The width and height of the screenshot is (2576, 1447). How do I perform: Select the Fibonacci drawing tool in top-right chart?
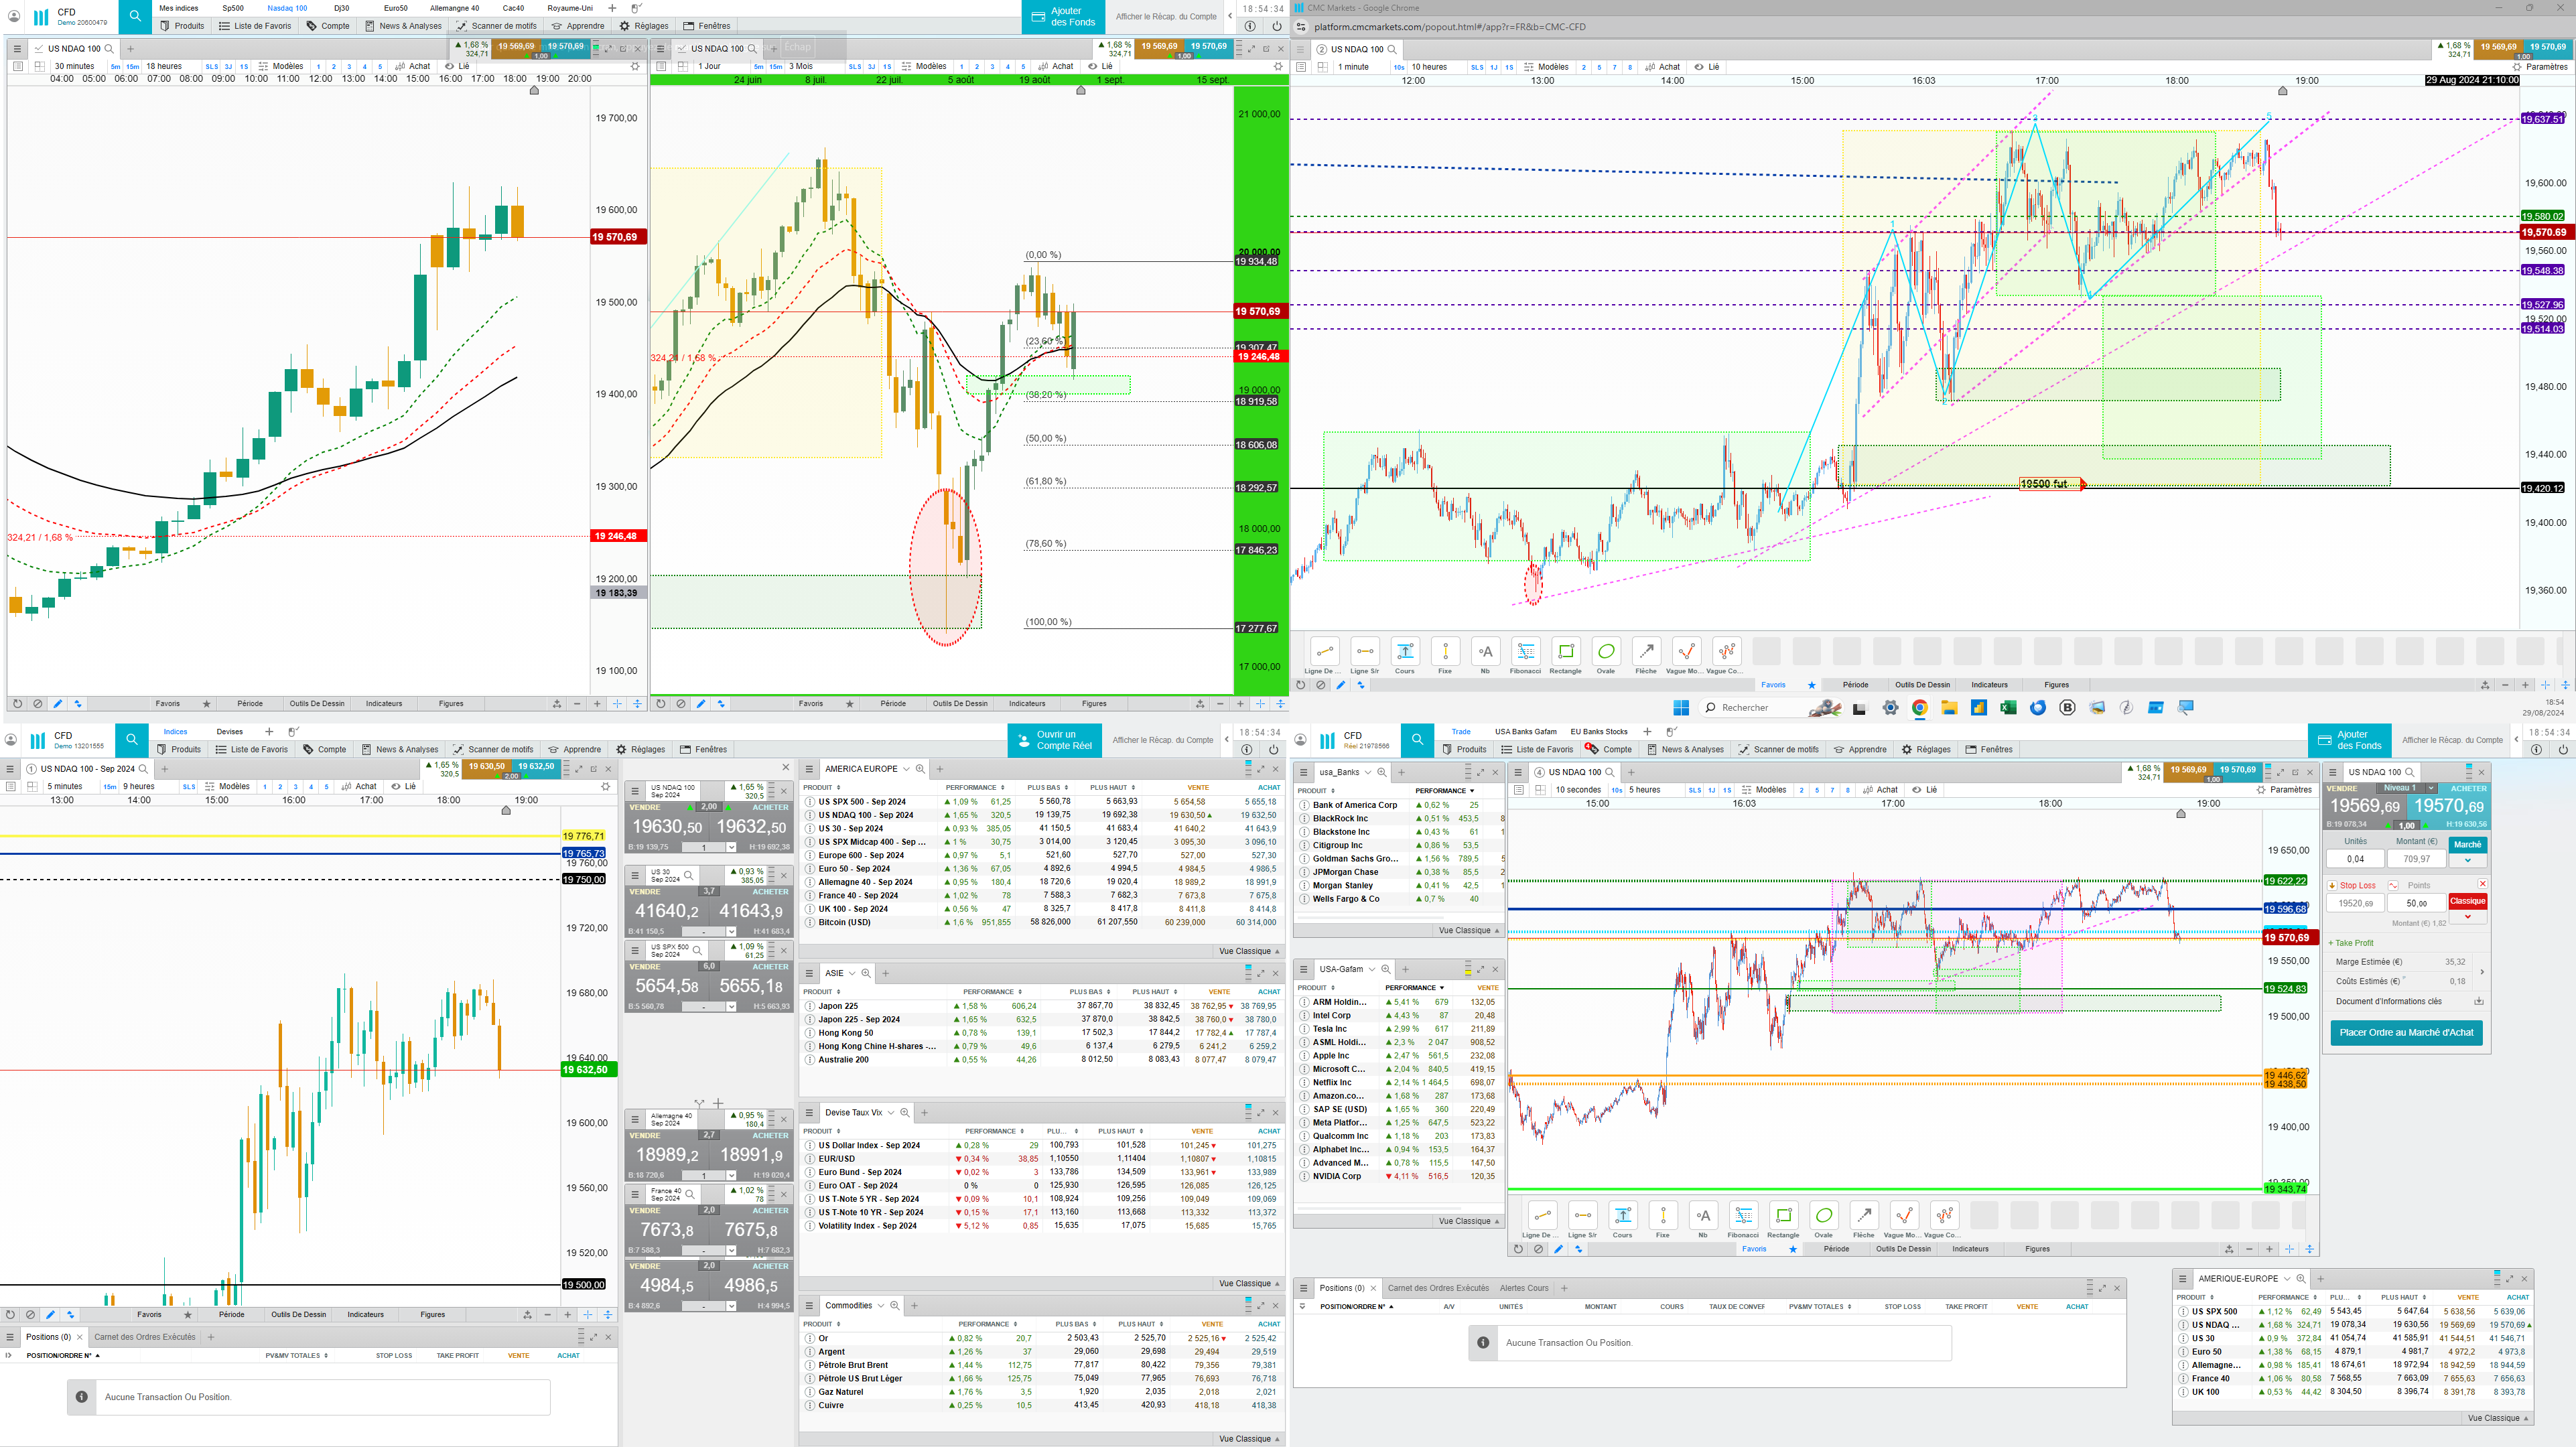point(1525,652)
